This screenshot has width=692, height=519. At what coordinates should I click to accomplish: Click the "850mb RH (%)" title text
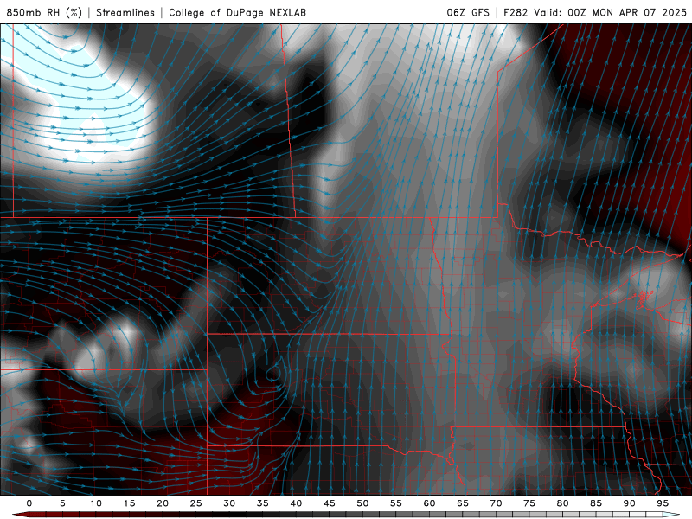44,12
